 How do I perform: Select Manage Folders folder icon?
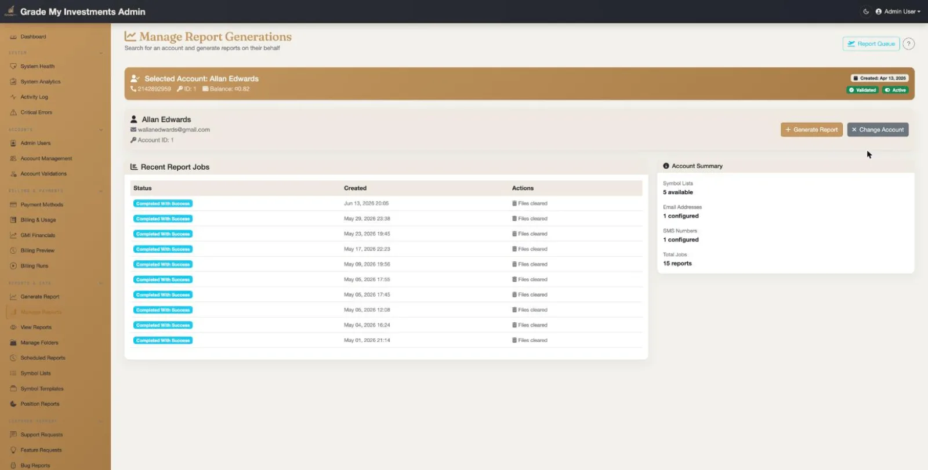tap(13, 343)
